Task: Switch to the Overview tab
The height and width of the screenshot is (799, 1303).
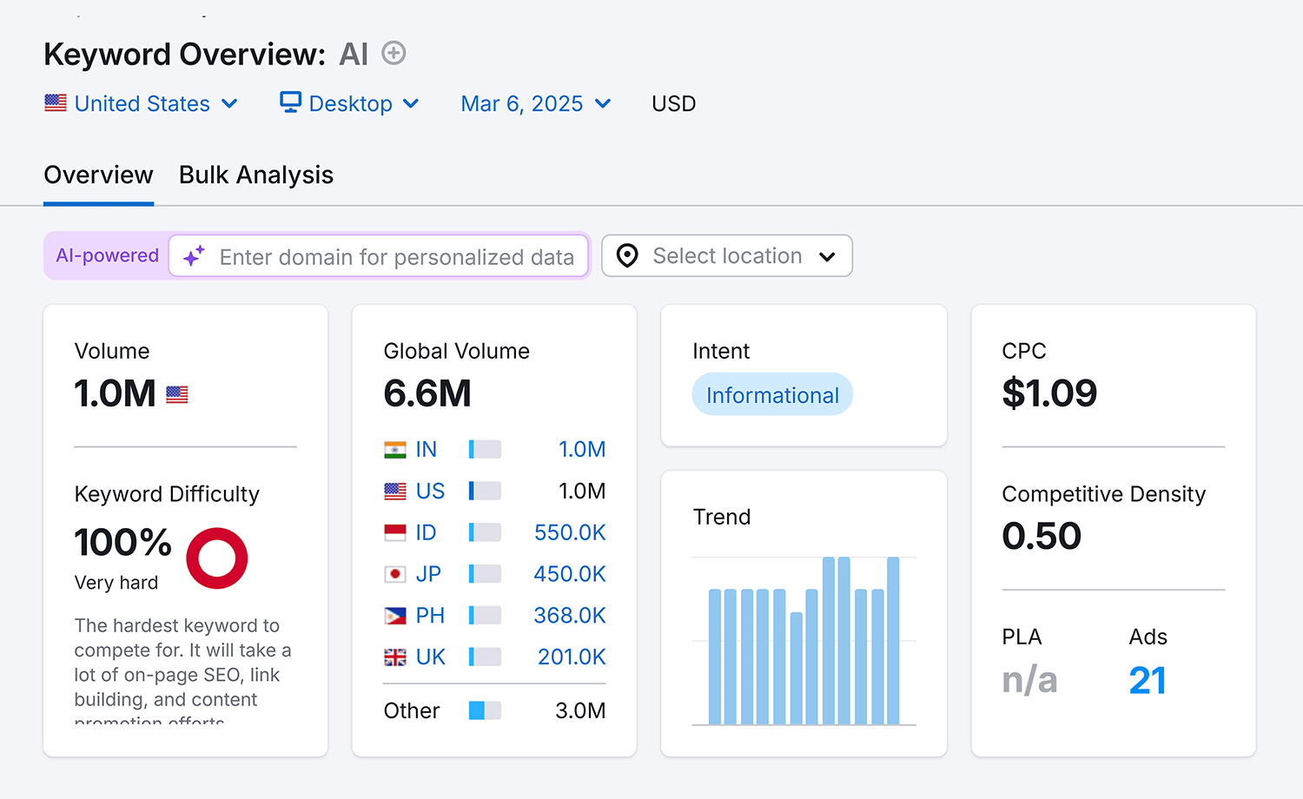Action: pyautogui.click(x=99, y=175)
